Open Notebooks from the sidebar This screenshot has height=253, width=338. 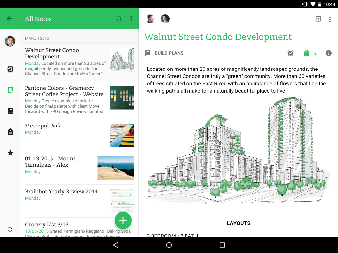click(10, 111)
